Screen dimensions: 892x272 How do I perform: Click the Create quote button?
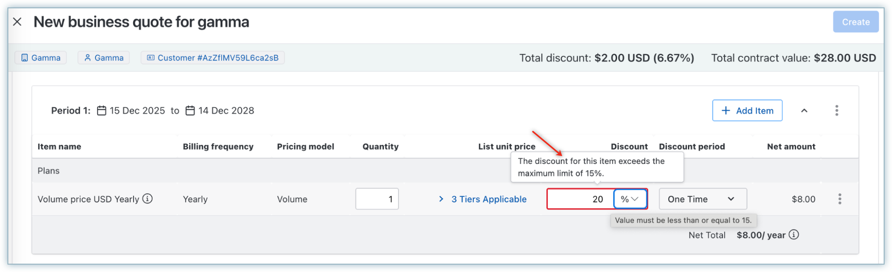855,22
